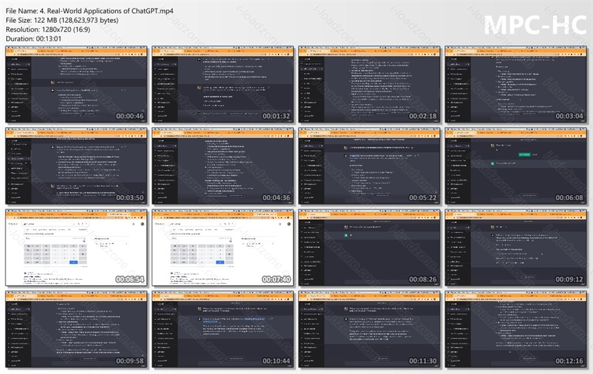Click the MPC-HC logo
Viewport: 593px width, 374px height.
coord(535,25)
